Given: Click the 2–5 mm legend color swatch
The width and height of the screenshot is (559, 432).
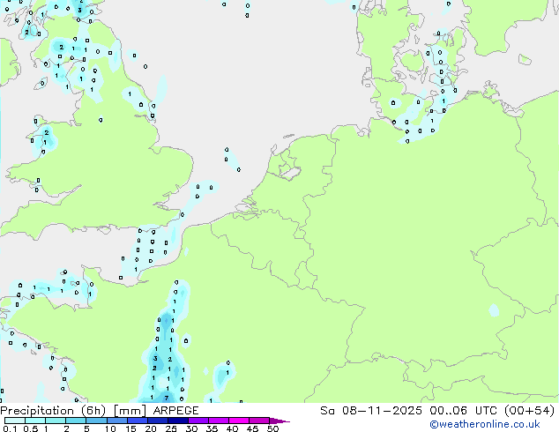Looking at the screenshot, I should coord(76,421).
